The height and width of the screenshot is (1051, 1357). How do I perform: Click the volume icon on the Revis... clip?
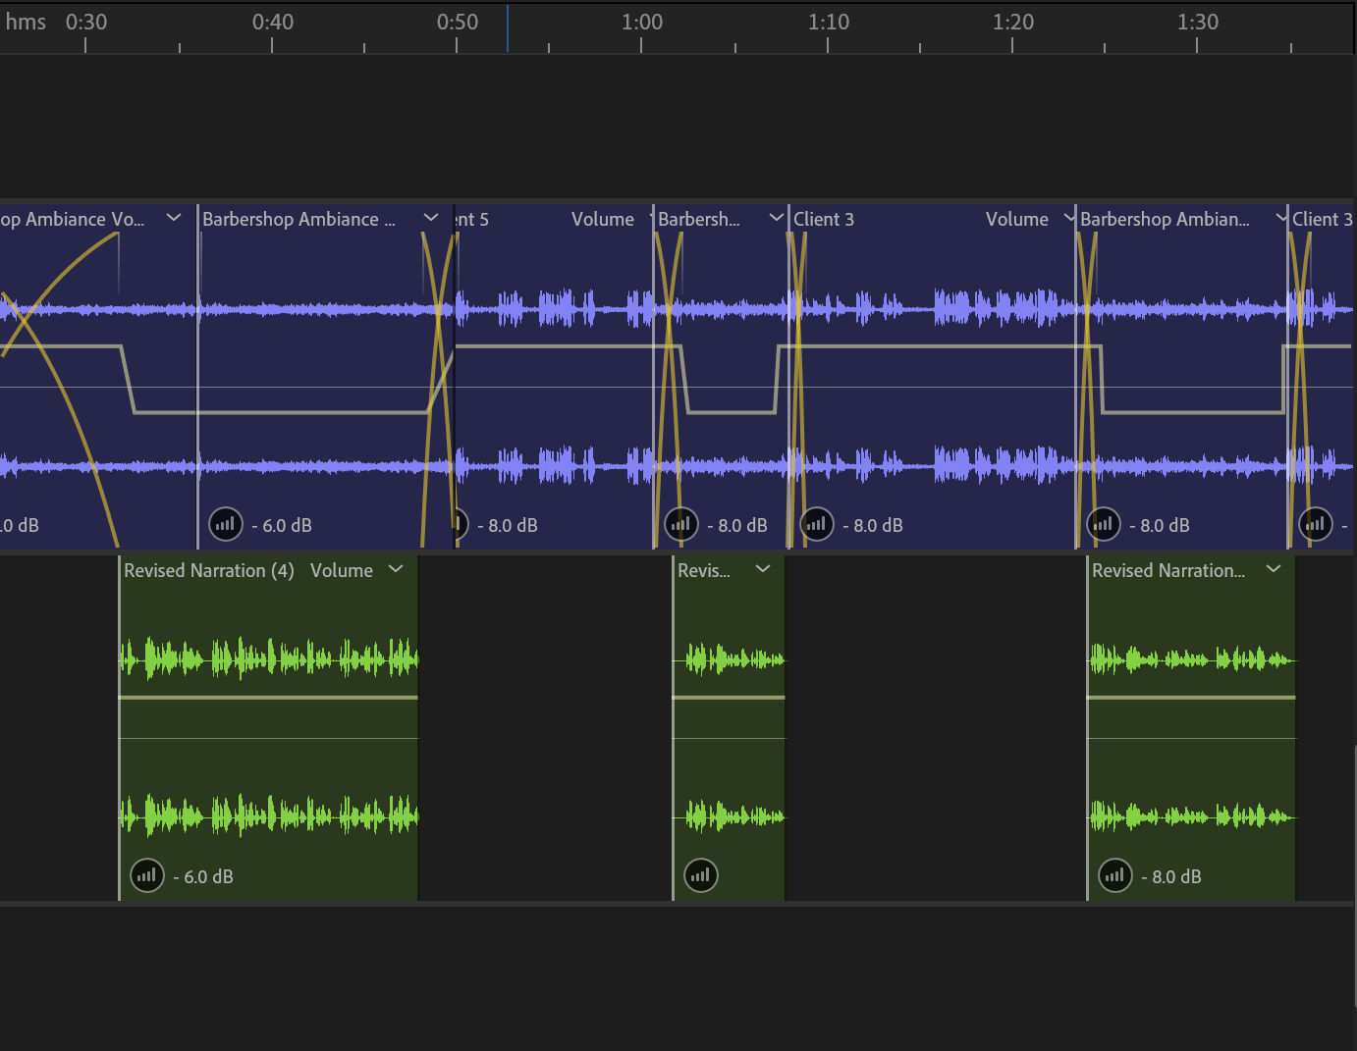(x=701, y=875)
